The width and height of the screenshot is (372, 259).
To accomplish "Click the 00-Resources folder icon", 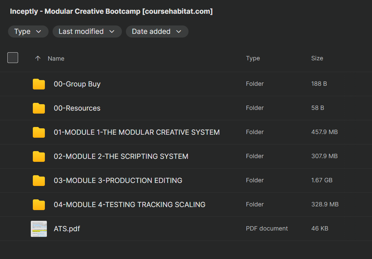I will [x=39, y=108].
